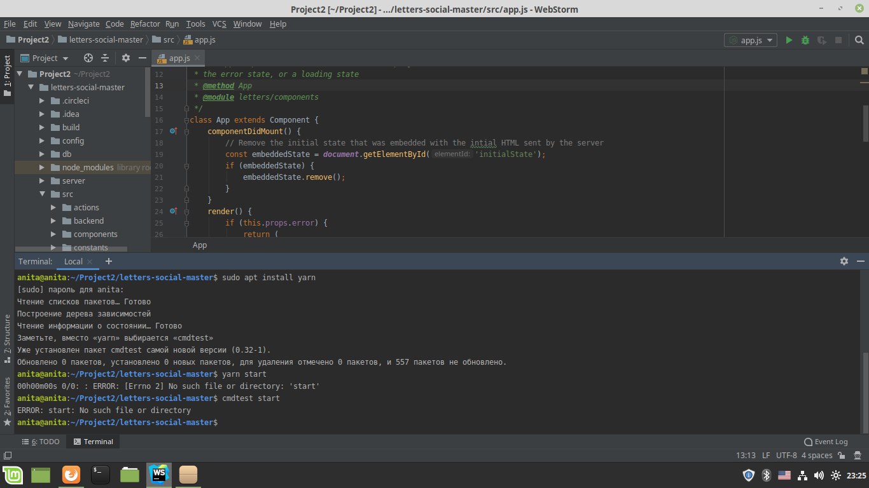Click the locate file target icon in Project panel
Image resolution: width=869 pixels, height=488 pixels.
(x=88, y=58)
